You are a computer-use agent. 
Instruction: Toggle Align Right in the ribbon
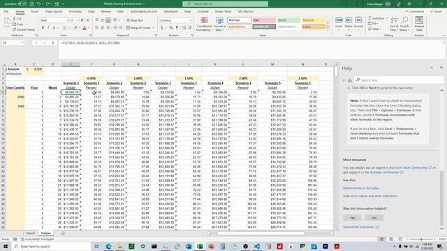pyautogui.click(x=108, y=28)
